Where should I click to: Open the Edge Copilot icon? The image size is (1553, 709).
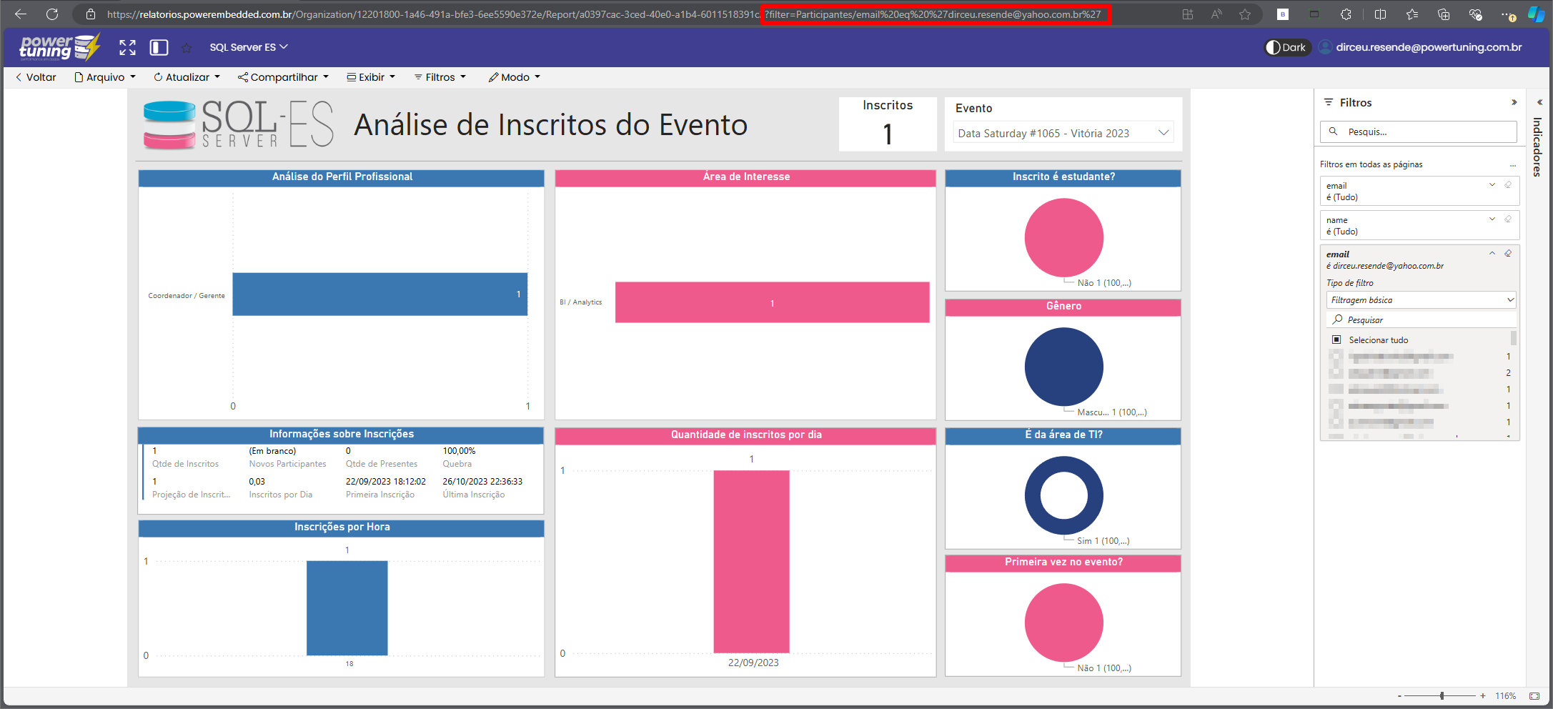point(1536,14)
